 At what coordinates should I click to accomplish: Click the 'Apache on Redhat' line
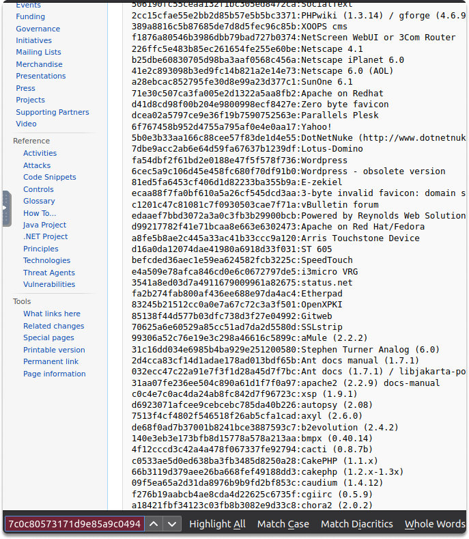[257, 94]
